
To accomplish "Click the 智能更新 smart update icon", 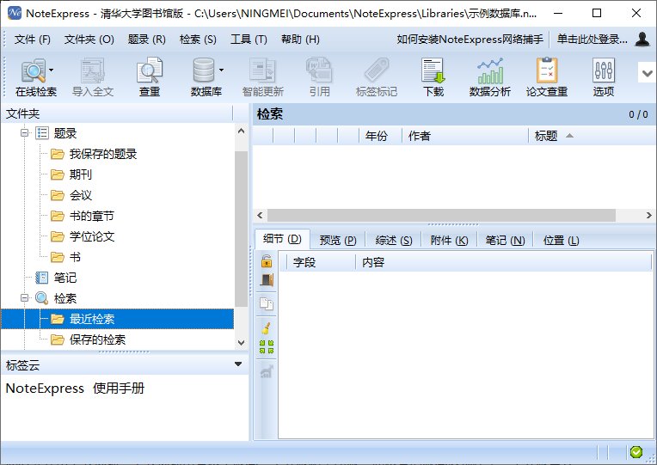I will click(x=263, y=77).
